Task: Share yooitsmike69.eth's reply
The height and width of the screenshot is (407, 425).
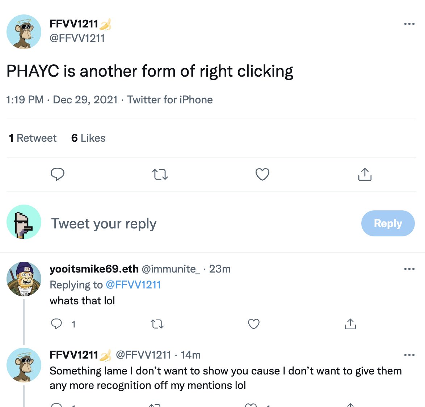Action: pos(350,324)
